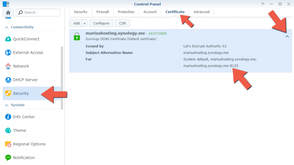Collapse the mariushosting.synology.me certificate details
Viewport: 294px width, 165px height.
click(287, 37)
